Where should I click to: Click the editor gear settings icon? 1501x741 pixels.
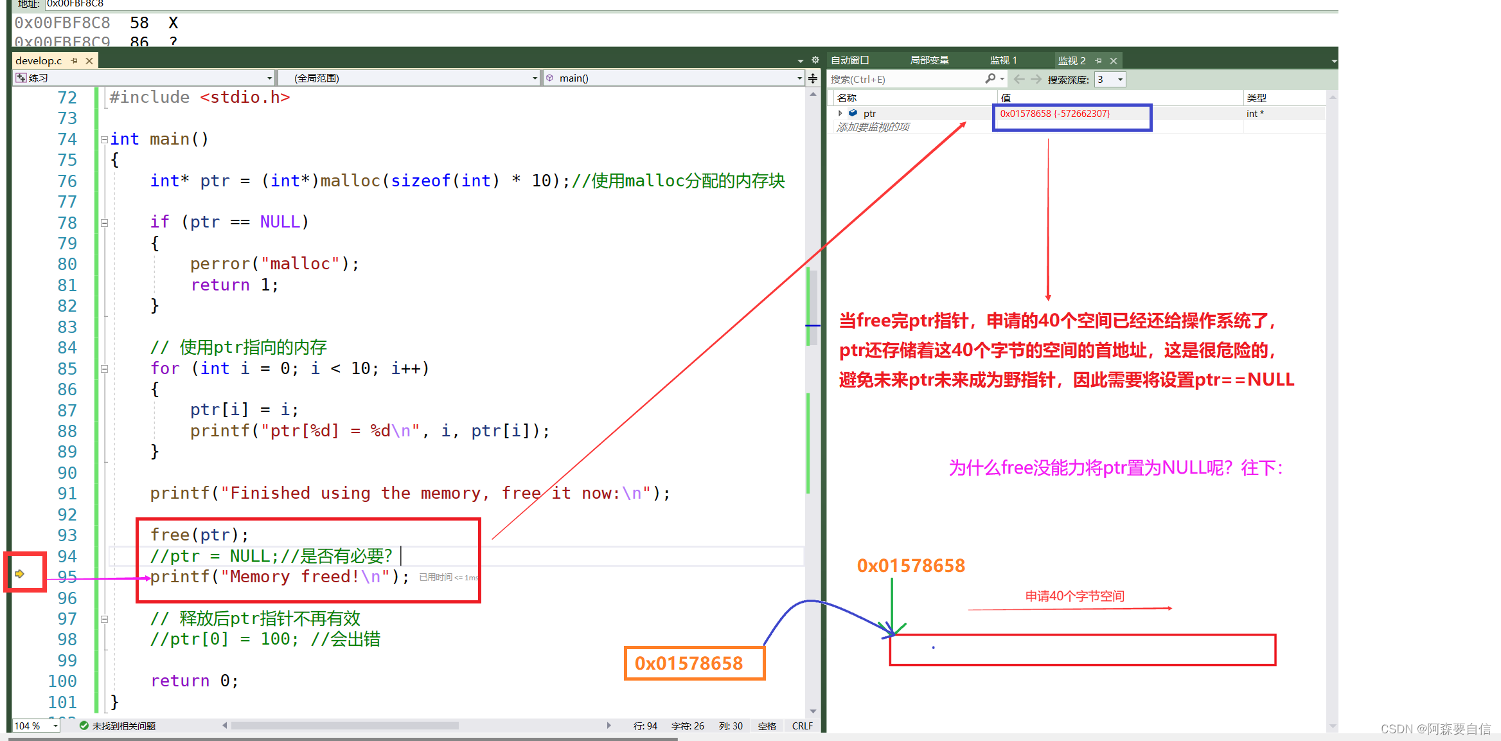(x=815, y=60)
